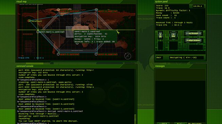The image size is (222, 124).
Task: Go to the previous message with PREV
Action: pyautogui.click(x=163, y=123)
